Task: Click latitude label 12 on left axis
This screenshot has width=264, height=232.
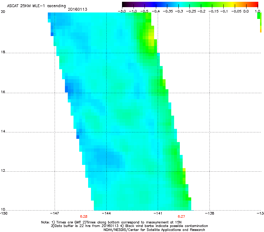Action: tap(3, 171)
